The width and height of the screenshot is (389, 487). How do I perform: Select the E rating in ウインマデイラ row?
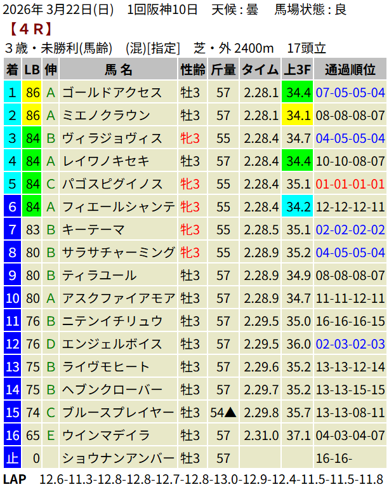click(51, 436)
